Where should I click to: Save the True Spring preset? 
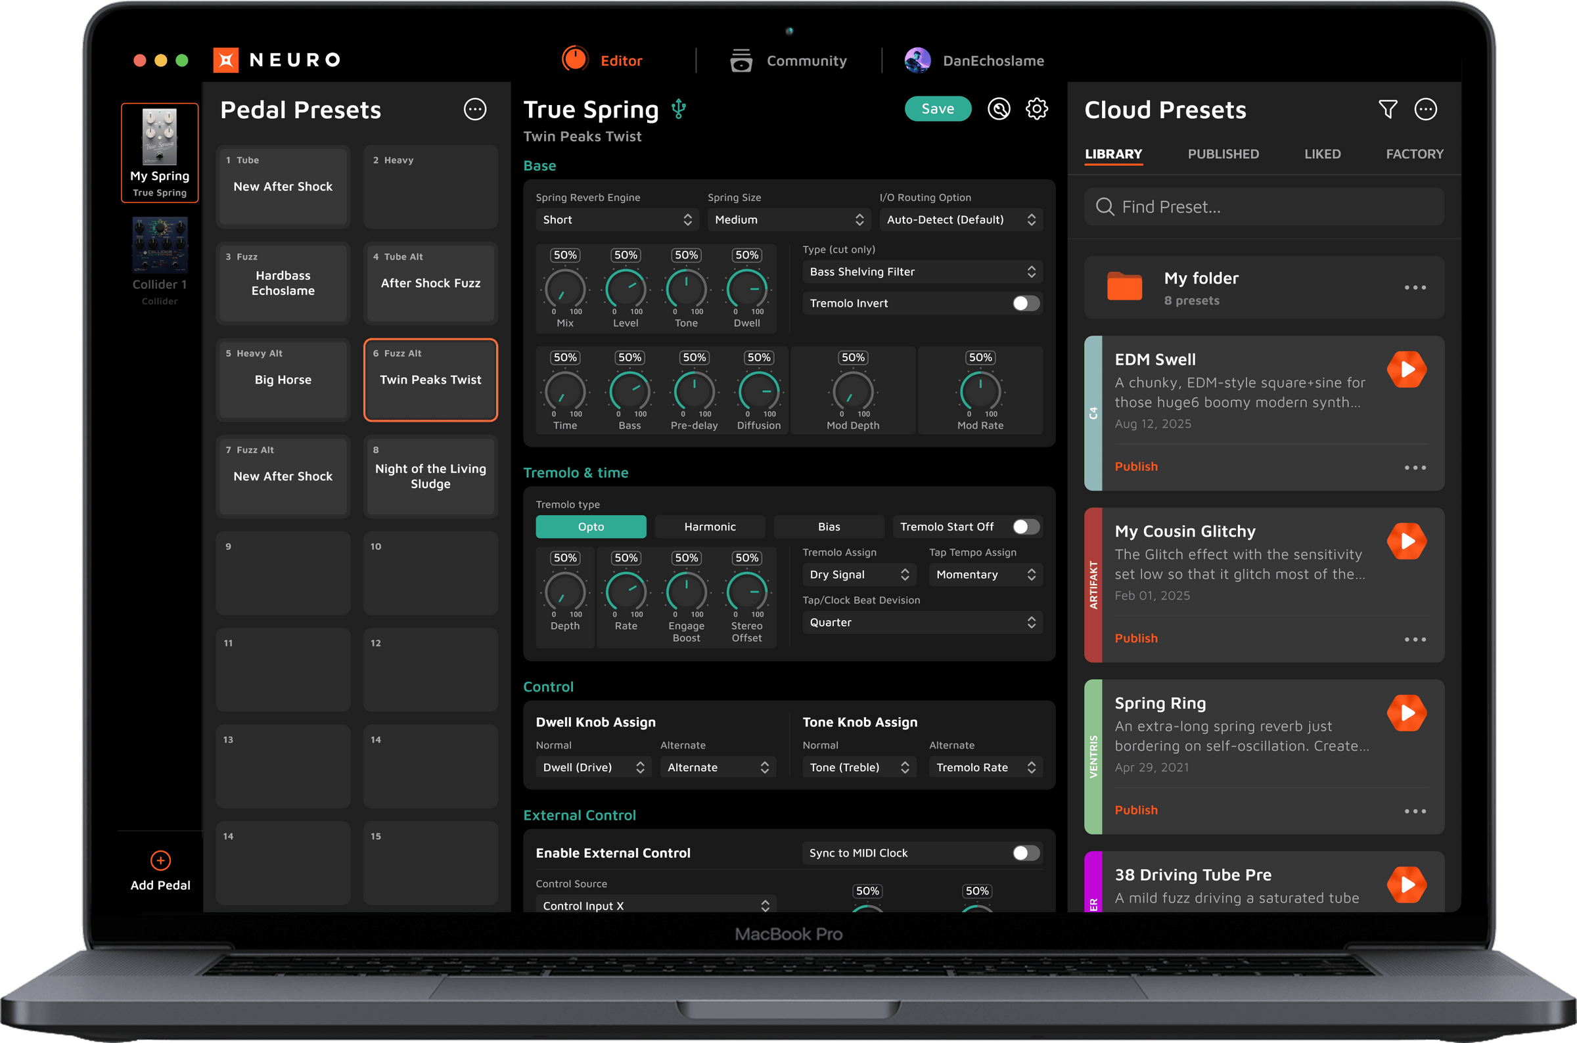(x=938, y=108)
